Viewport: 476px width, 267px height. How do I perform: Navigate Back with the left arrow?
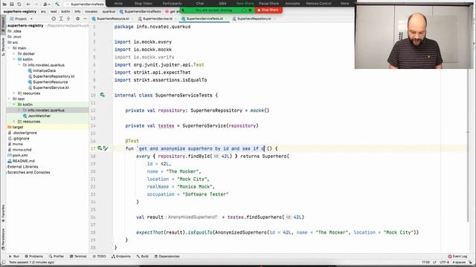[x=28, y=4]
